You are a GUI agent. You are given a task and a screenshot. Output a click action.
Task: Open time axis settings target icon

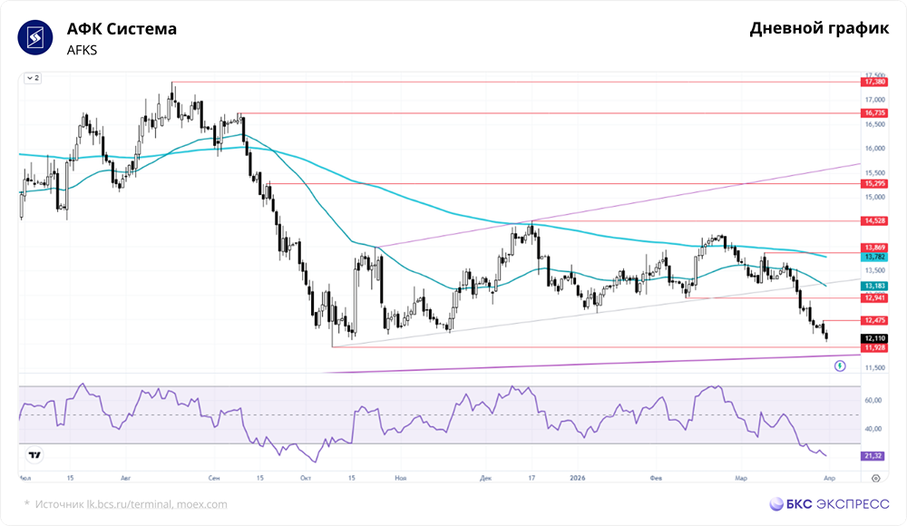coord(876,478)
